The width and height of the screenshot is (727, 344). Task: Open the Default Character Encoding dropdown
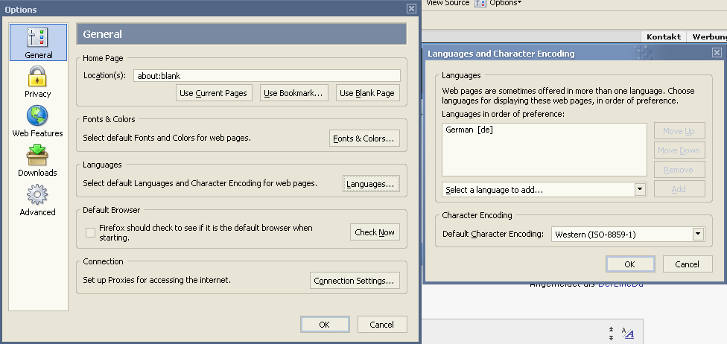[698, 235]
